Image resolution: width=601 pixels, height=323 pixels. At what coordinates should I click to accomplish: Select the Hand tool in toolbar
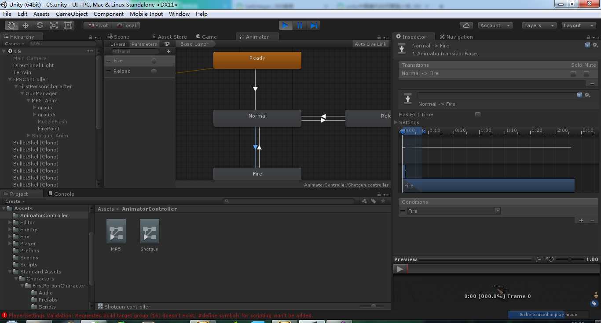click(11, 25)
